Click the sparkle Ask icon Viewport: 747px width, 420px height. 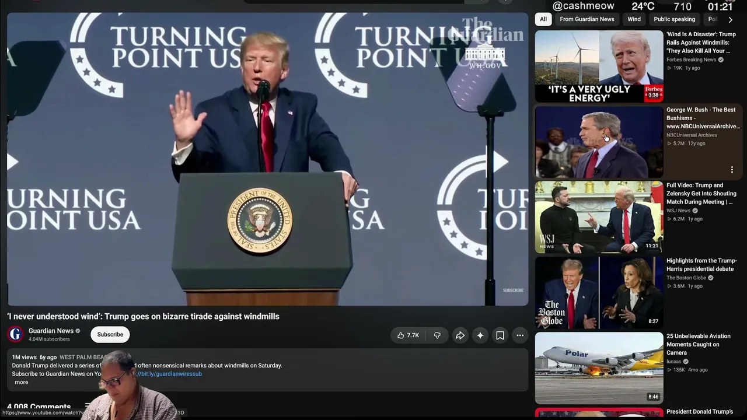click(x=480, y=335)
